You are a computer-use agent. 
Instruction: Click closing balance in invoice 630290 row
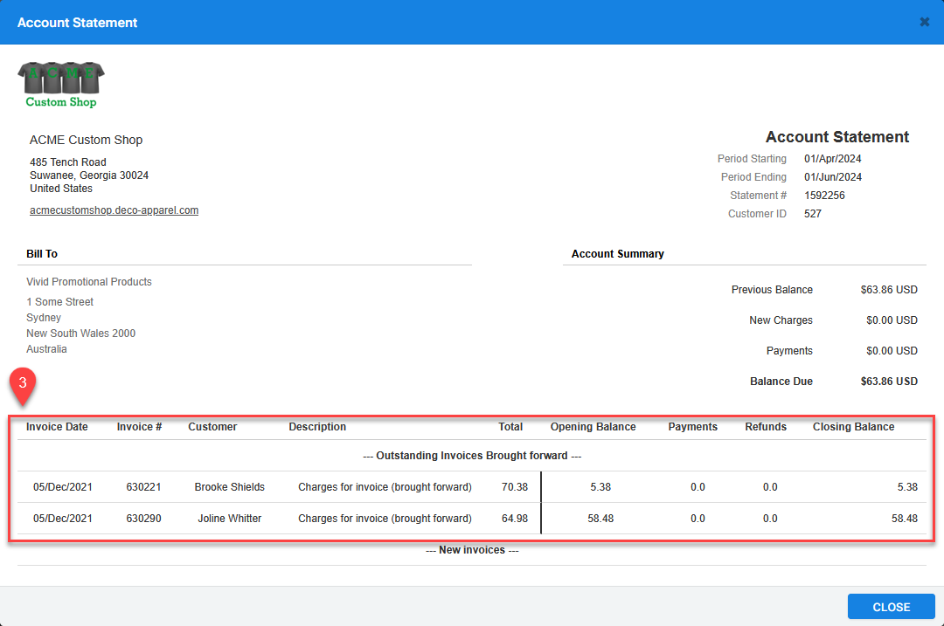tap(905, 519)
